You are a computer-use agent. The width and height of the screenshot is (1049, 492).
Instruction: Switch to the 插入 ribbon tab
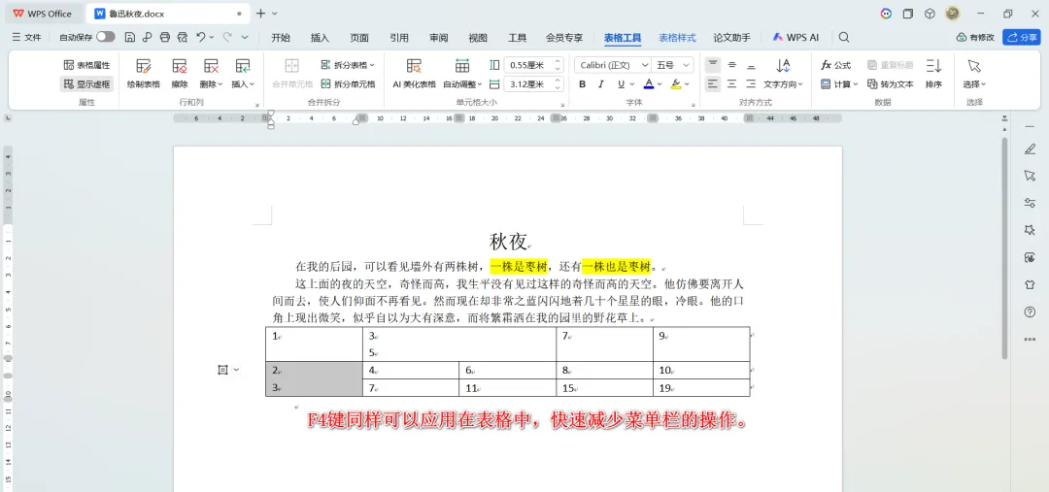(x=320, y=38)
